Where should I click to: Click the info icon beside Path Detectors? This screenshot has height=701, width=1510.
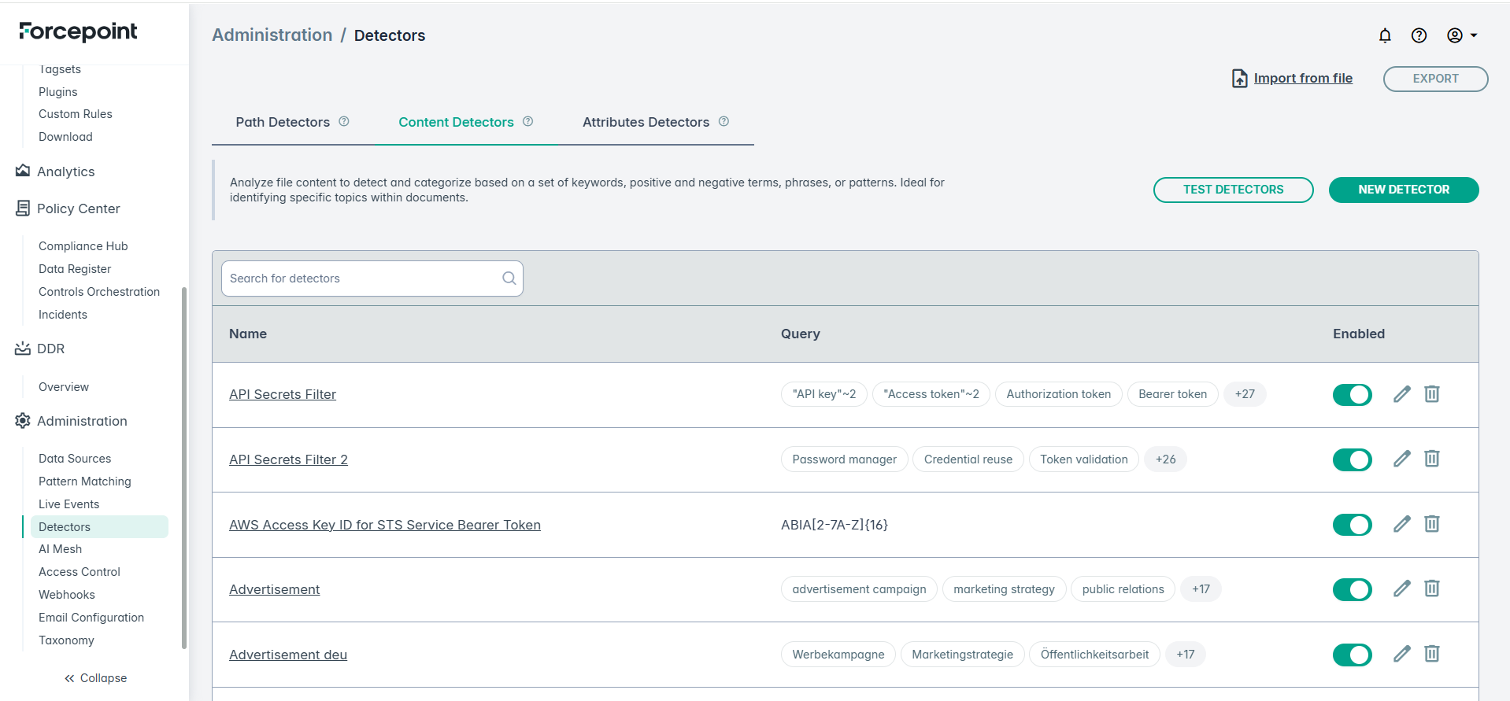click(x=344, y=121)
